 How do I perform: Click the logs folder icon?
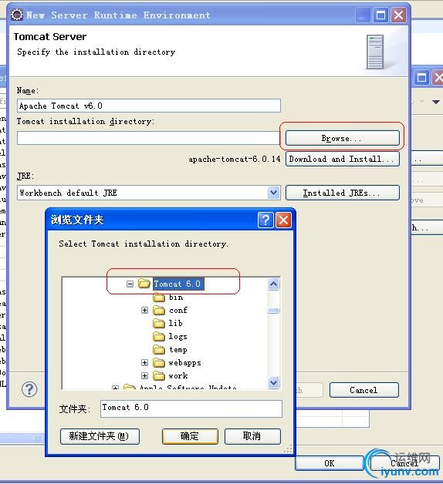(159, 337)
